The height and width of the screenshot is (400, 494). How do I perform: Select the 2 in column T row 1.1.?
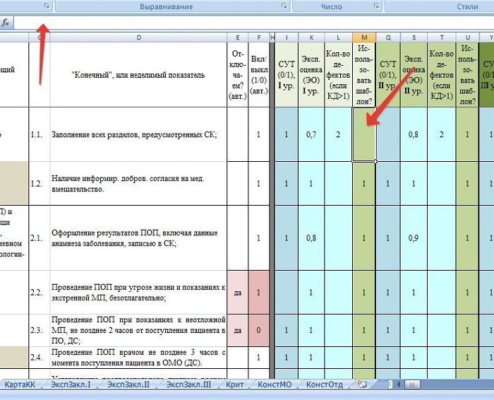tap(441, 135)
